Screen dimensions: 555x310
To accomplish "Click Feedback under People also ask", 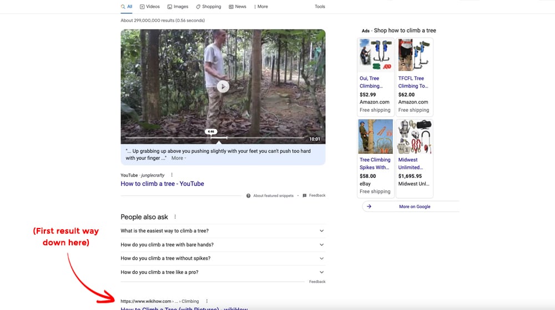I will pyautogui.click(x=317, y=282).
